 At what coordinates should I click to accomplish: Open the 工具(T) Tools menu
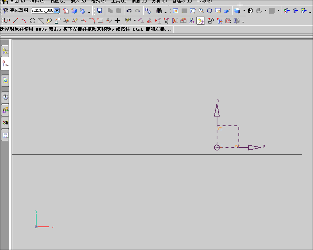119,1
